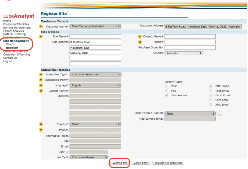Open Failure Analysis in the sidebar
The width and height of the screenshot is (248, 169).
point(13,31)
